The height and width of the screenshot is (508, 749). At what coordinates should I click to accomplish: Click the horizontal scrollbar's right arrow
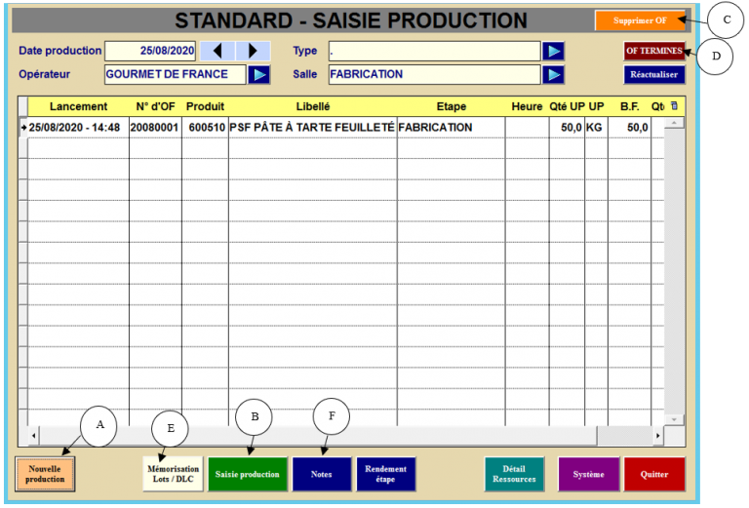pos(657,435)
